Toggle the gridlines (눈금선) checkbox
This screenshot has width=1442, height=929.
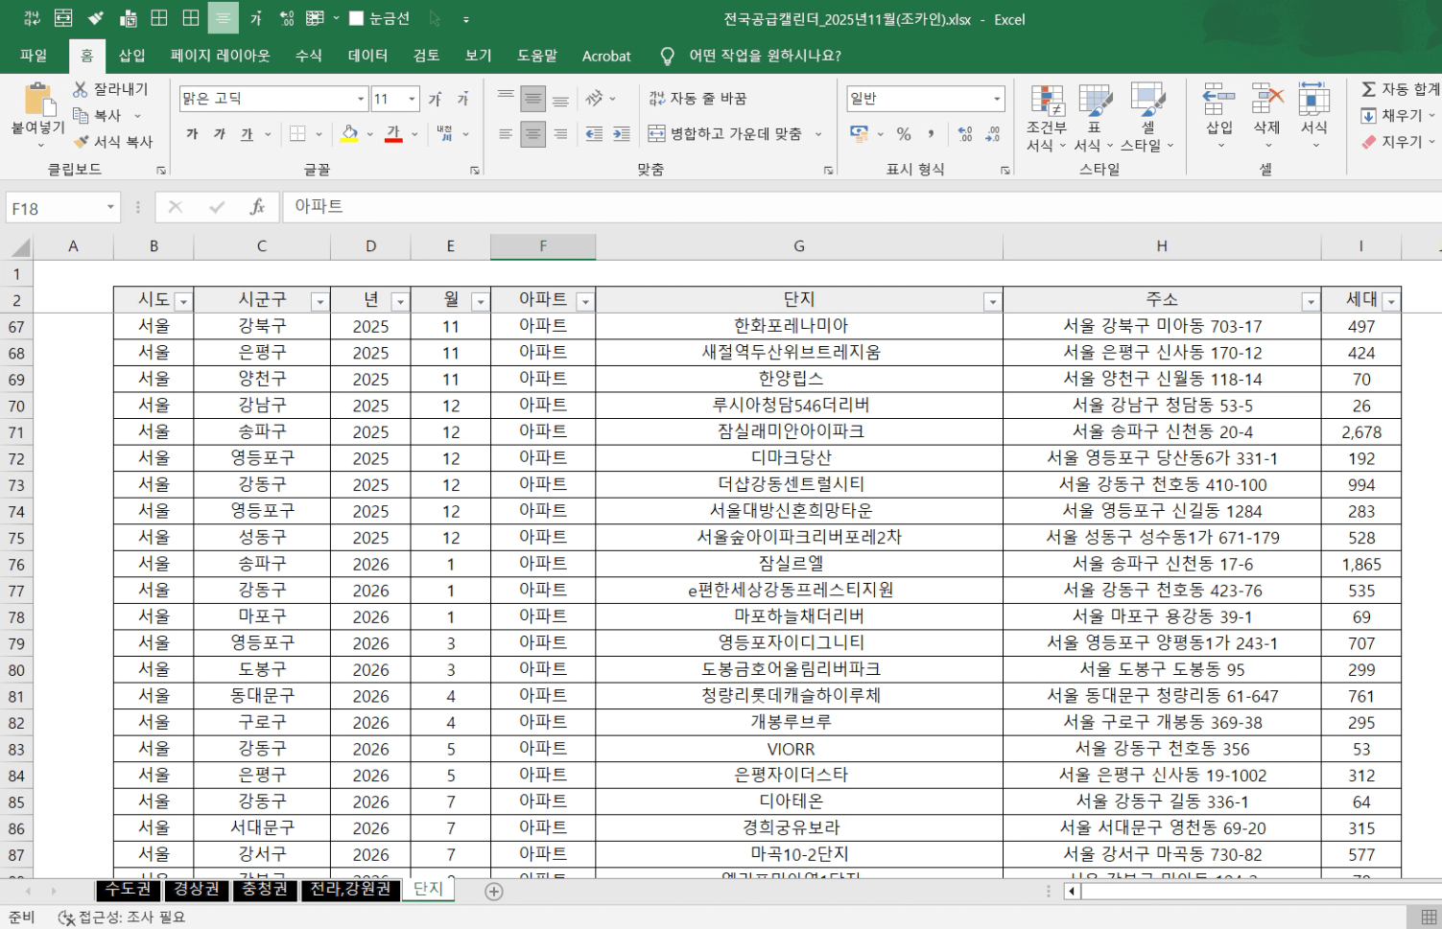[x=357, y=19]
